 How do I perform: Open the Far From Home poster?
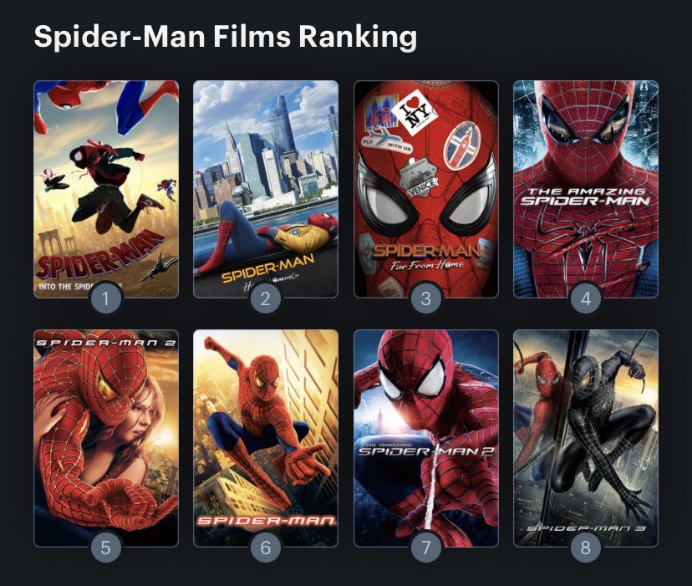tap(426, 189)
